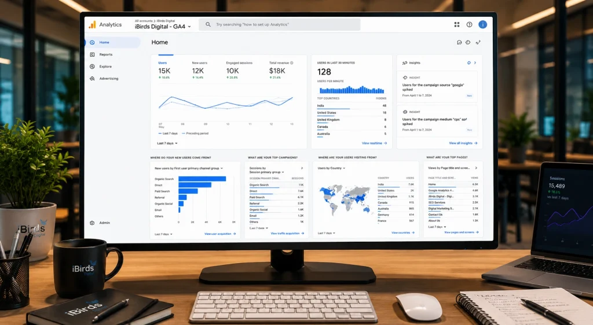The width and height of the screenshot is (593, 325).
Task: Select the Total revenue $18K metric tab
Action: coord(281,70)
